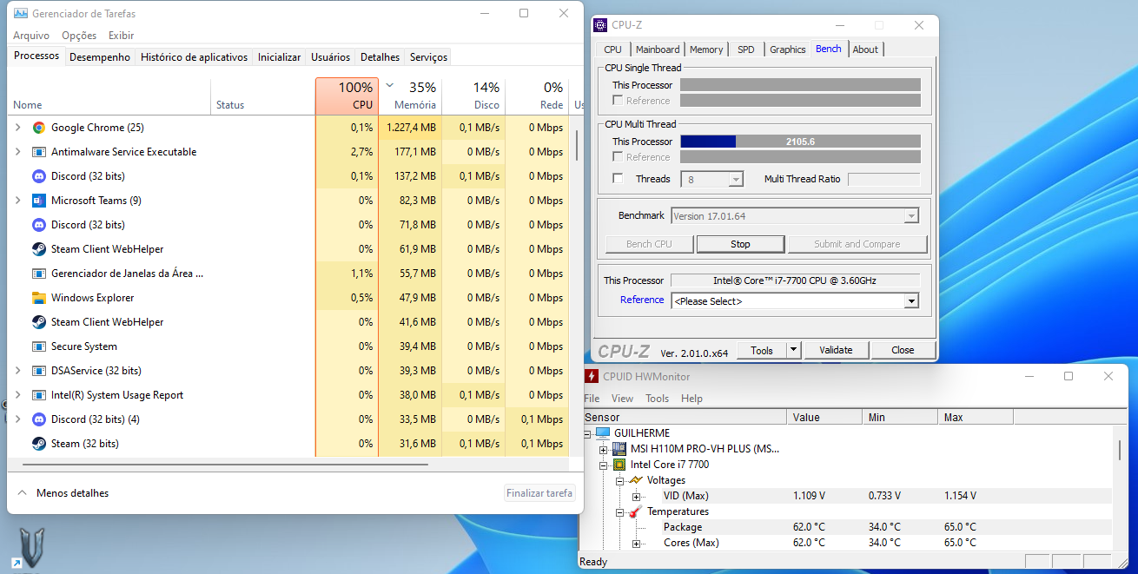The width and height of the screenshot is (1138, 574).
Task: Open the View menu in HWMonitor
Action: [622, 399]
